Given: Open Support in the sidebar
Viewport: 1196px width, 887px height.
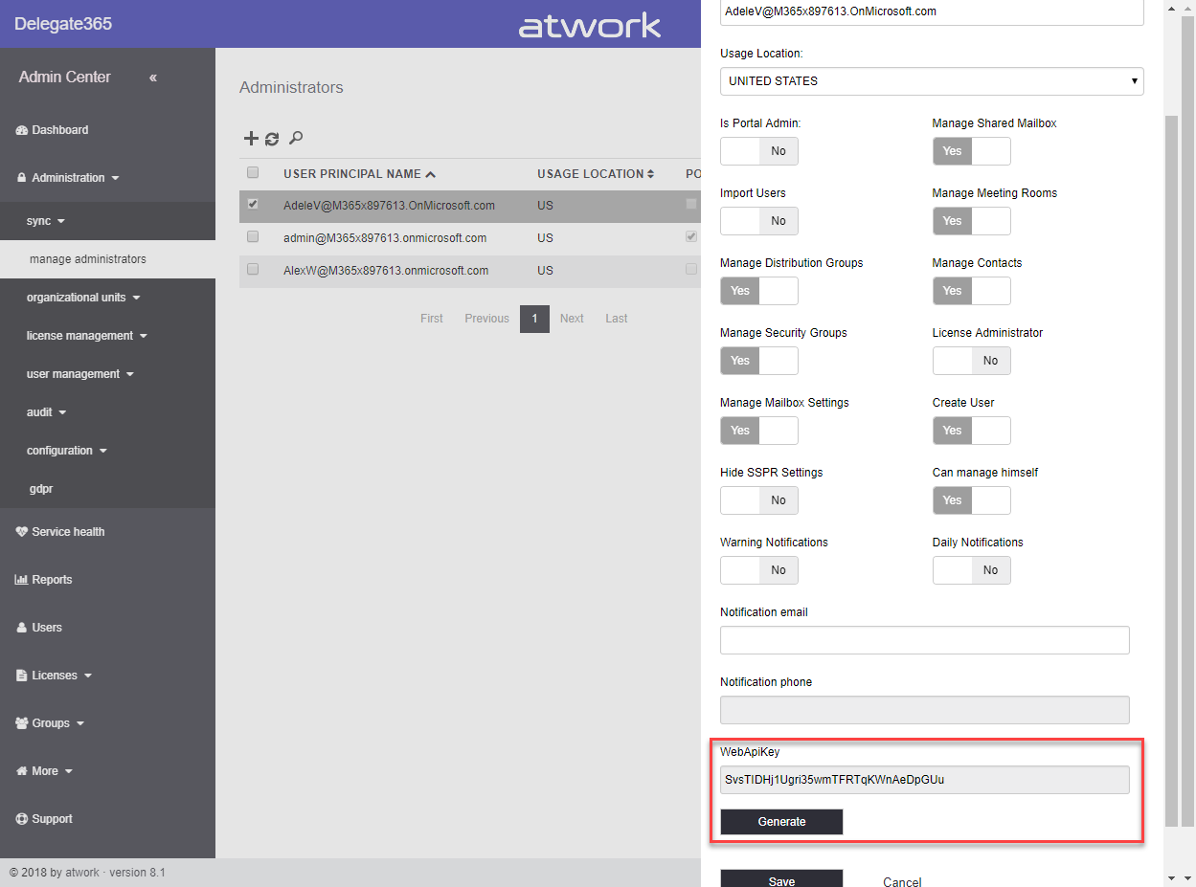Looking at the screenshot, I should (x=52, y=819).
